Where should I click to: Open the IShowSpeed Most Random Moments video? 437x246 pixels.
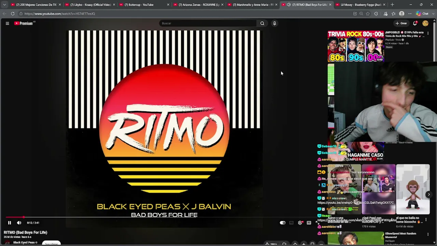[x=356, y=239]
